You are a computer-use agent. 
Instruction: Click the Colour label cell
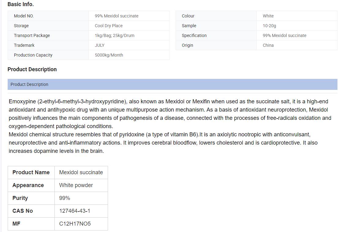coord(188,16)
